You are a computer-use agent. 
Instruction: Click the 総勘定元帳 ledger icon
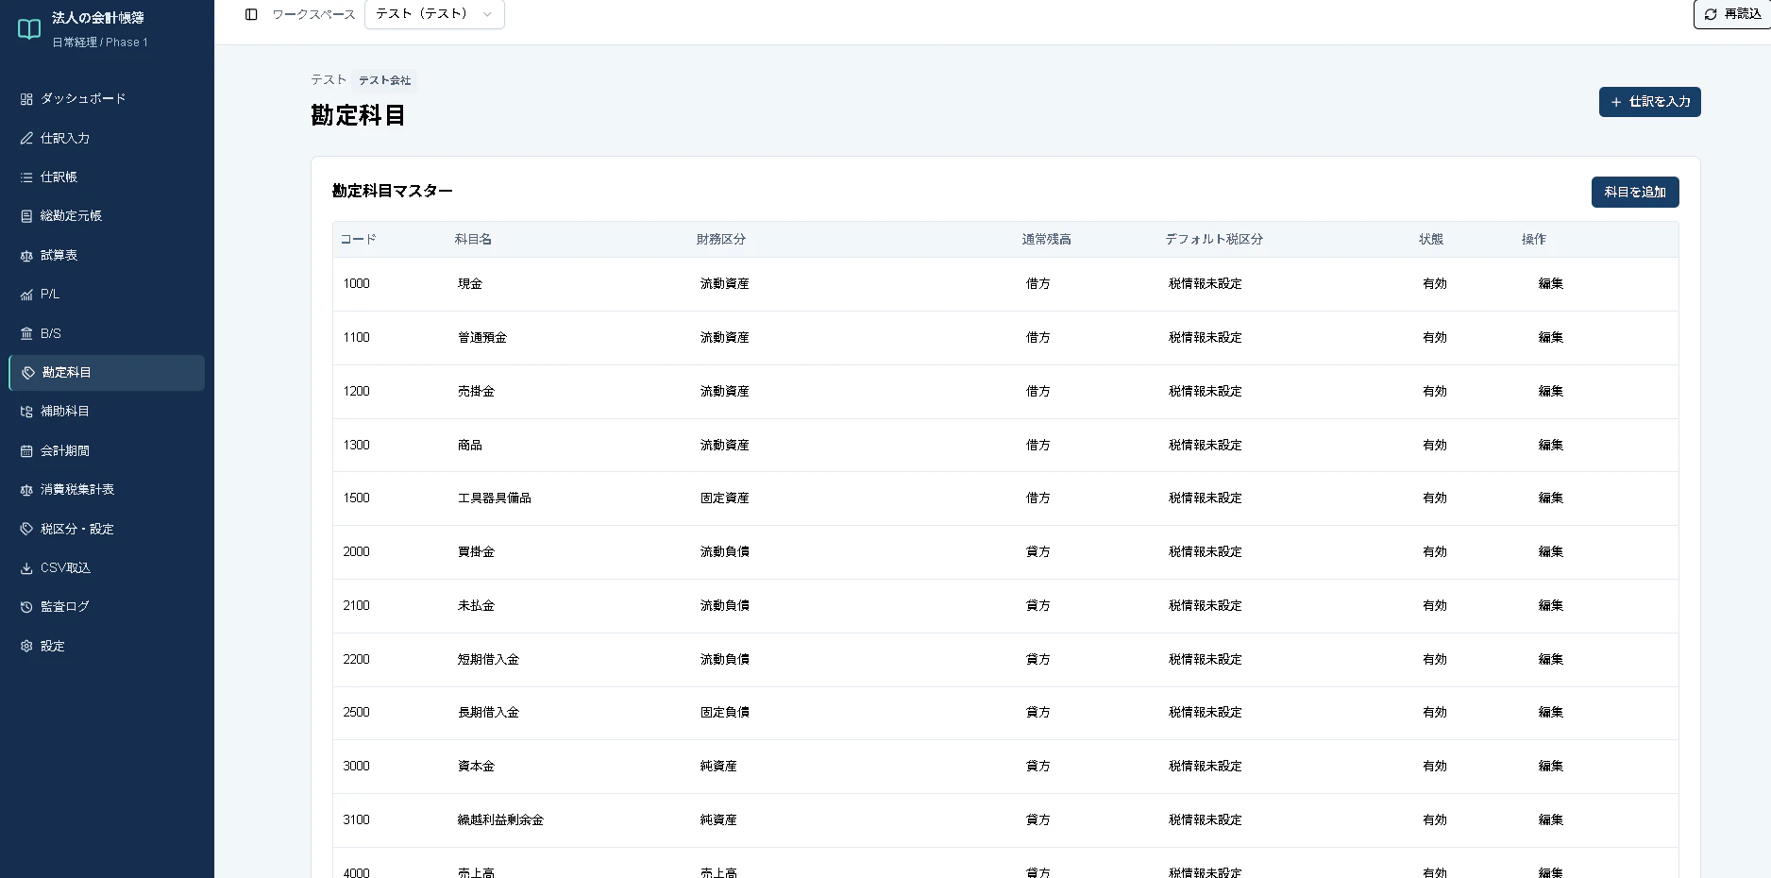26,216
